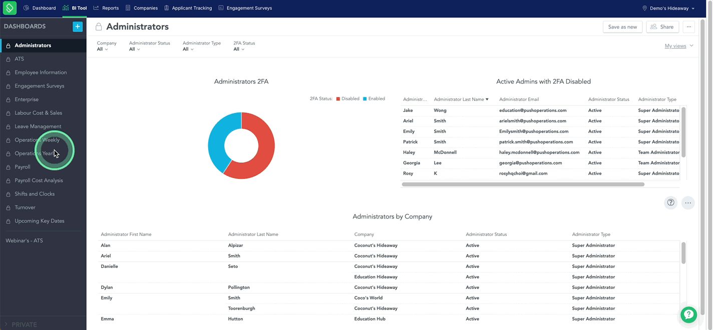Click the Reports line chart icon

click(96, 8)
